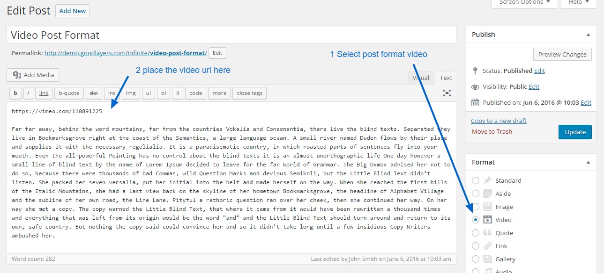Image resolution: width=604 pixels, height=273 pixels.
Task: Choose the Quote post format radio
Action: click(x=476, y=233)
